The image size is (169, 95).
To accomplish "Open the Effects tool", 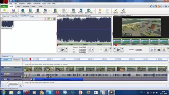I will 55,11.
